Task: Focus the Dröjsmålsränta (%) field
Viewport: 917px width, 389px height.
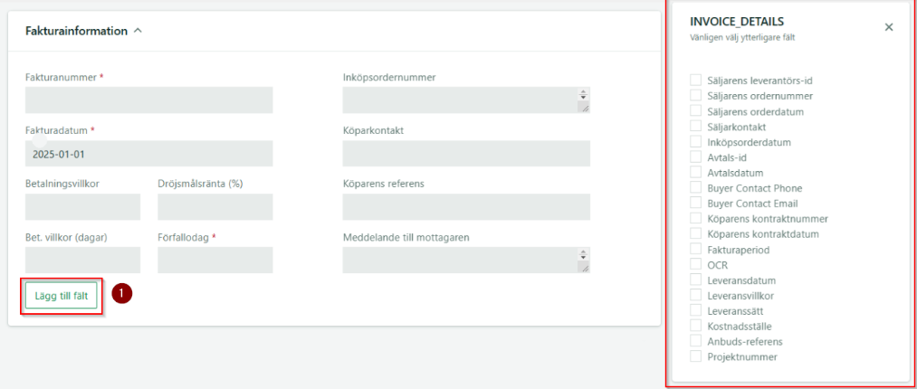Action: [x=215, y=207]
